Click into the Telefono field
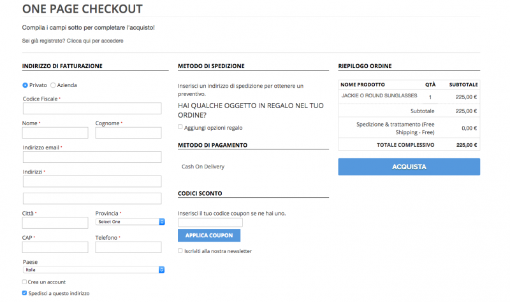The image size is (510, 302). 128,247
